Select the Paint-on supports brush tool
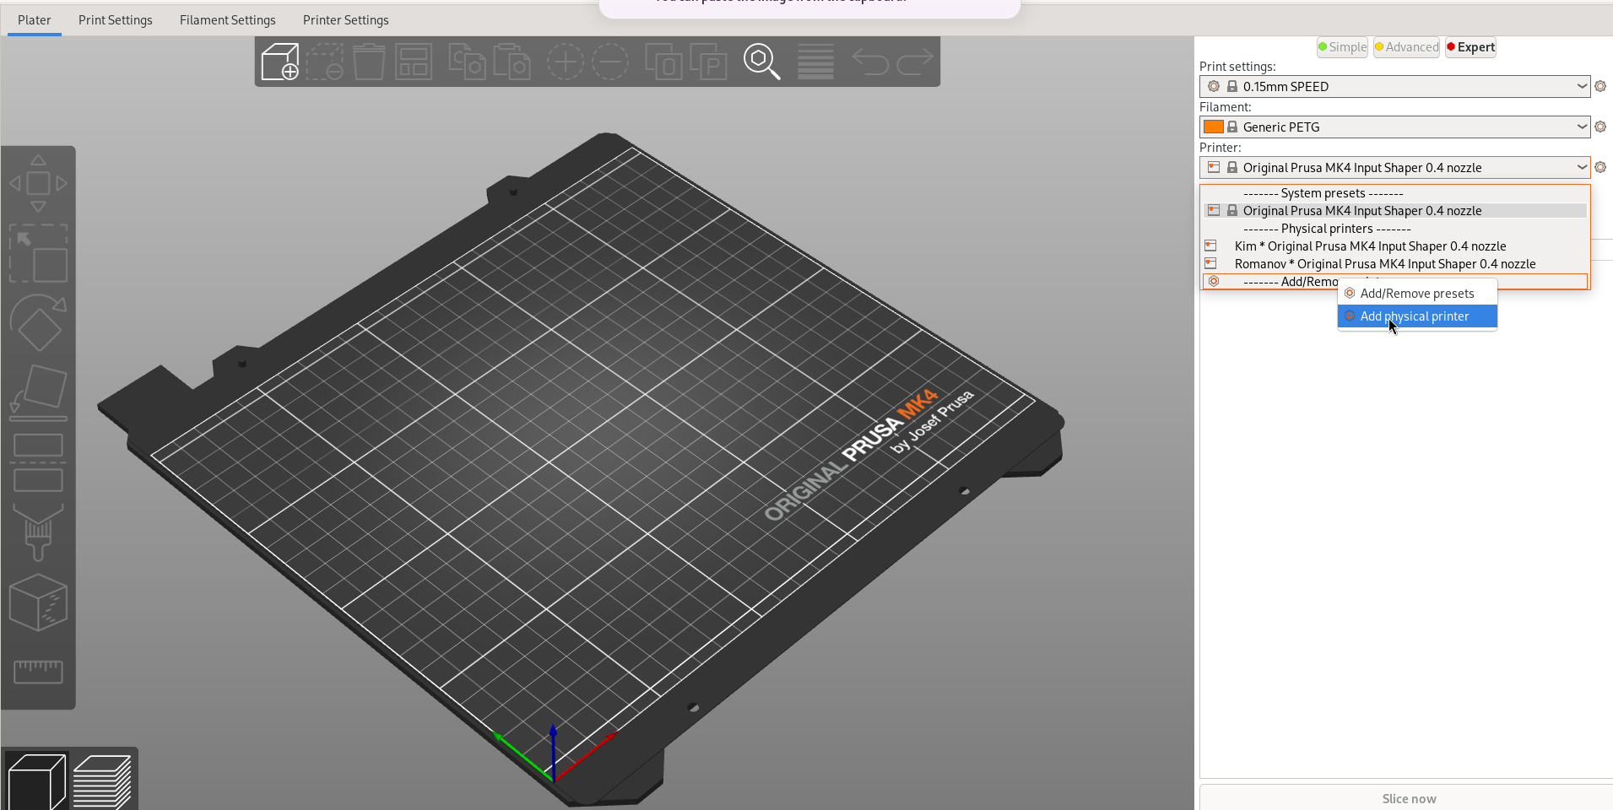The image size is (1613, 810). 38,532
